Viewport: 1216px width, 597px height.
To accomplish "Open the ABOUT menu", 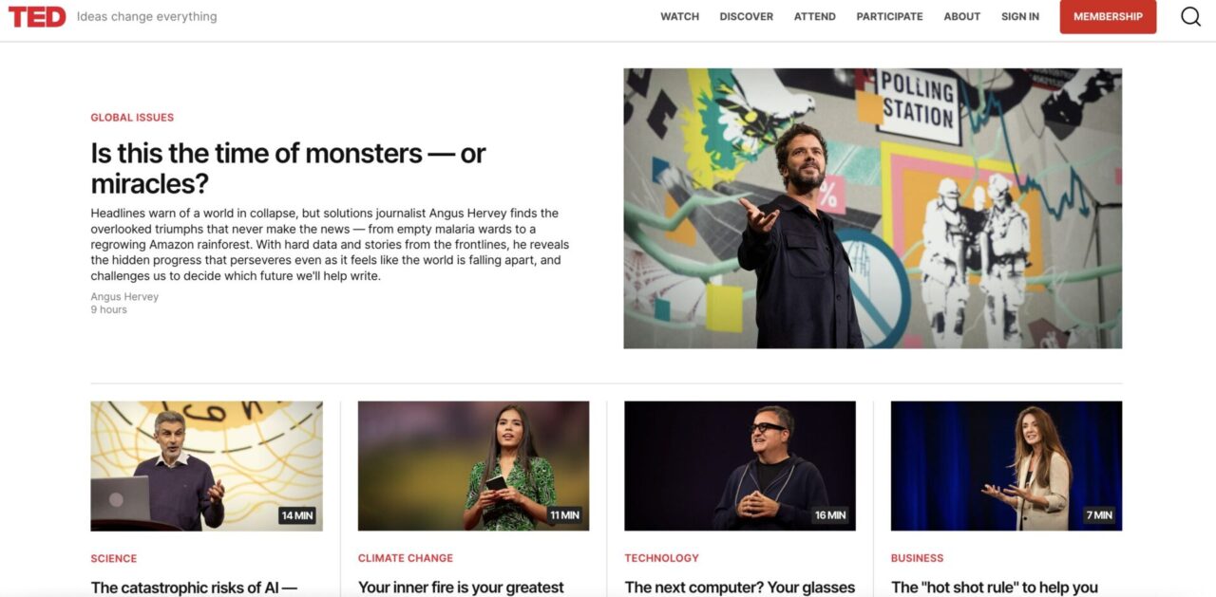I will pos(961,17).
